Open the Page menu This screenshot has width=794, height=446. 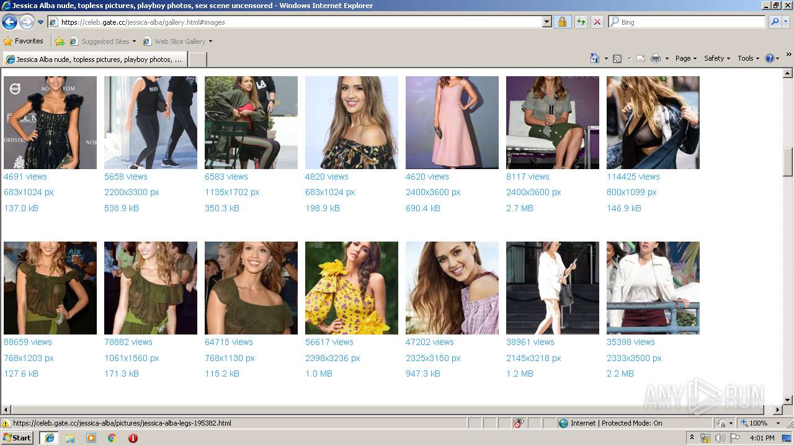[x=685, y=58]
